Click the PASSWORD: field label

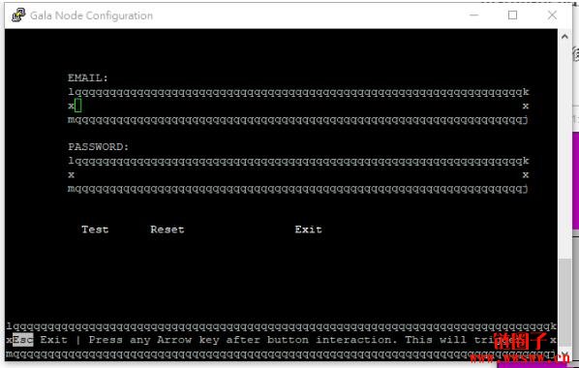(98, 146)
